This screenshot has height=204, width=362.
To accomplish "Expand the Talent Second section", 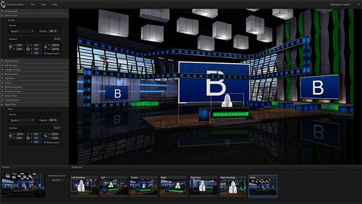I will (x=34, y=100).
